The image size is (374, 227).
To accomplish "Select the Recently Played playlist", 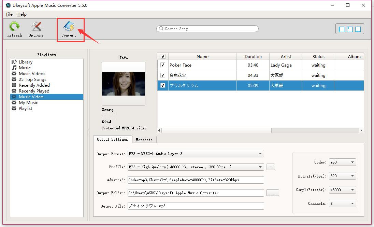I will (x=47, y=91).
